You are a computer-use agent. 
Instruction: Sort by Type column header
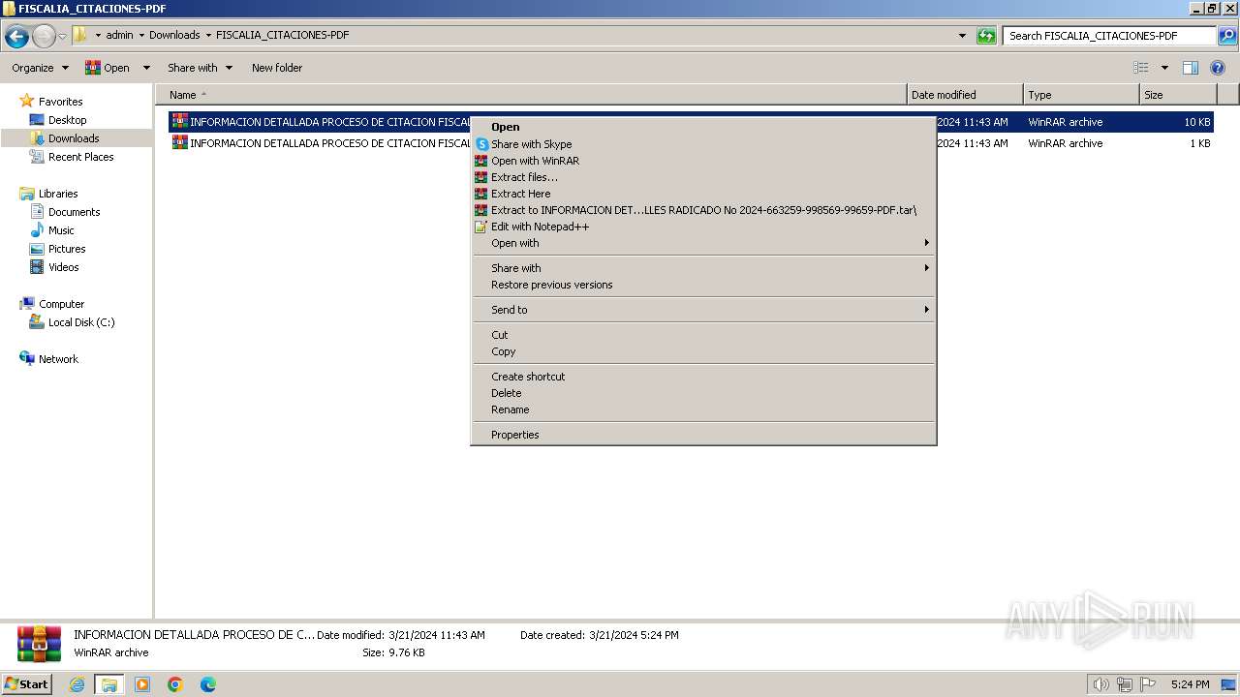1081,95
